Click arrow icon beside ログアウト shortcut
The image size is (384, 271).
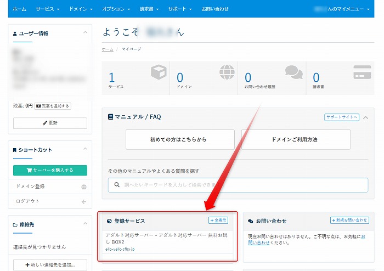pyautogui.click(x=83, y=201)
